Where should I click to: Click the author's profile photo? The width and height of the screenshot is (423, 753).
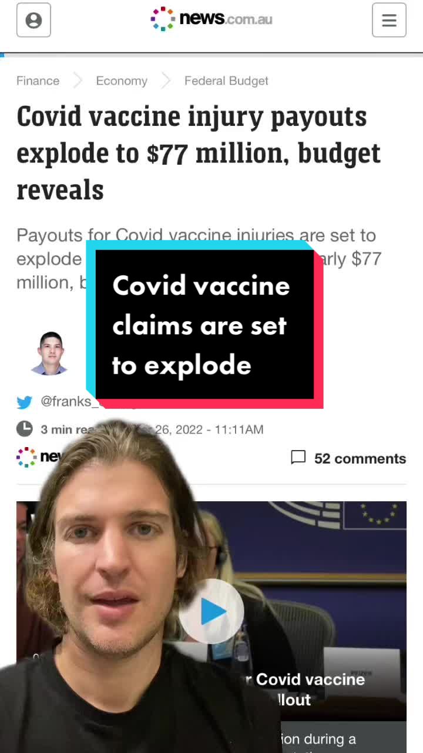pos(50,353)
